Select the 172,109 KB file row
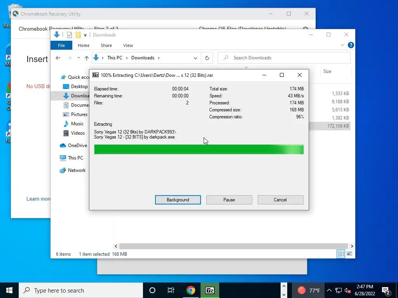The width and height of the screenshot is (398, 298). [330, 126]
